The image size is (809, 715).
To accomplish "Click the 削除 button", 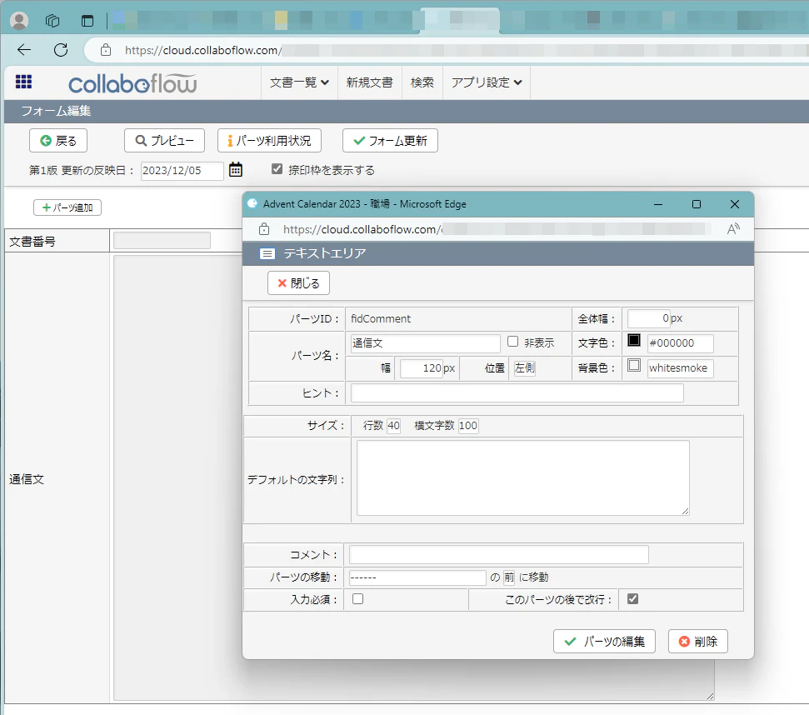I will 698,641.
